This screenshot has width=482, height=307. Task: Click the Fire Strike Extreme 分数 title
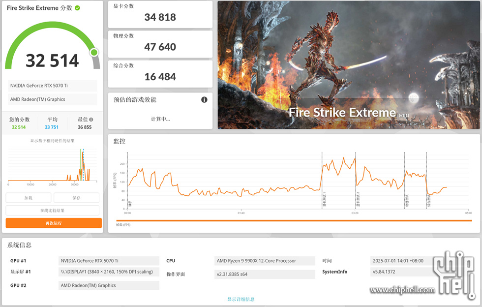click(40, 8)
